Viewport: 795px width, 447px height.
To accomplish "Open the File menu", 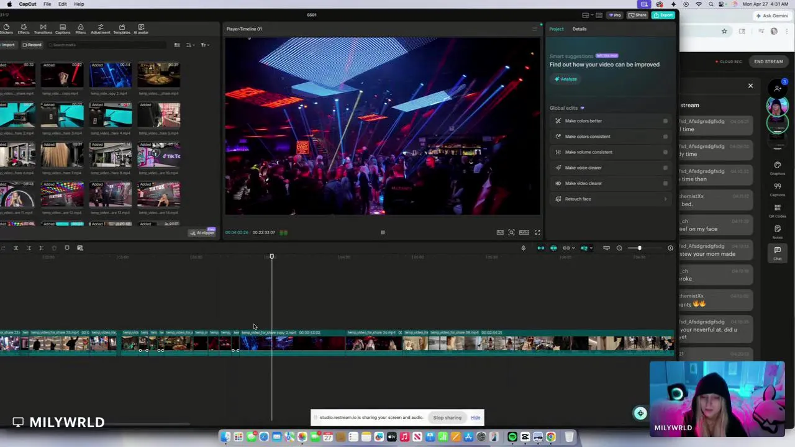I will 47,4.
